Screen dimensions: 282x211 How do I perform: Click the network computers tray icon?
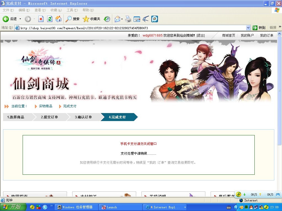point(256,207)
